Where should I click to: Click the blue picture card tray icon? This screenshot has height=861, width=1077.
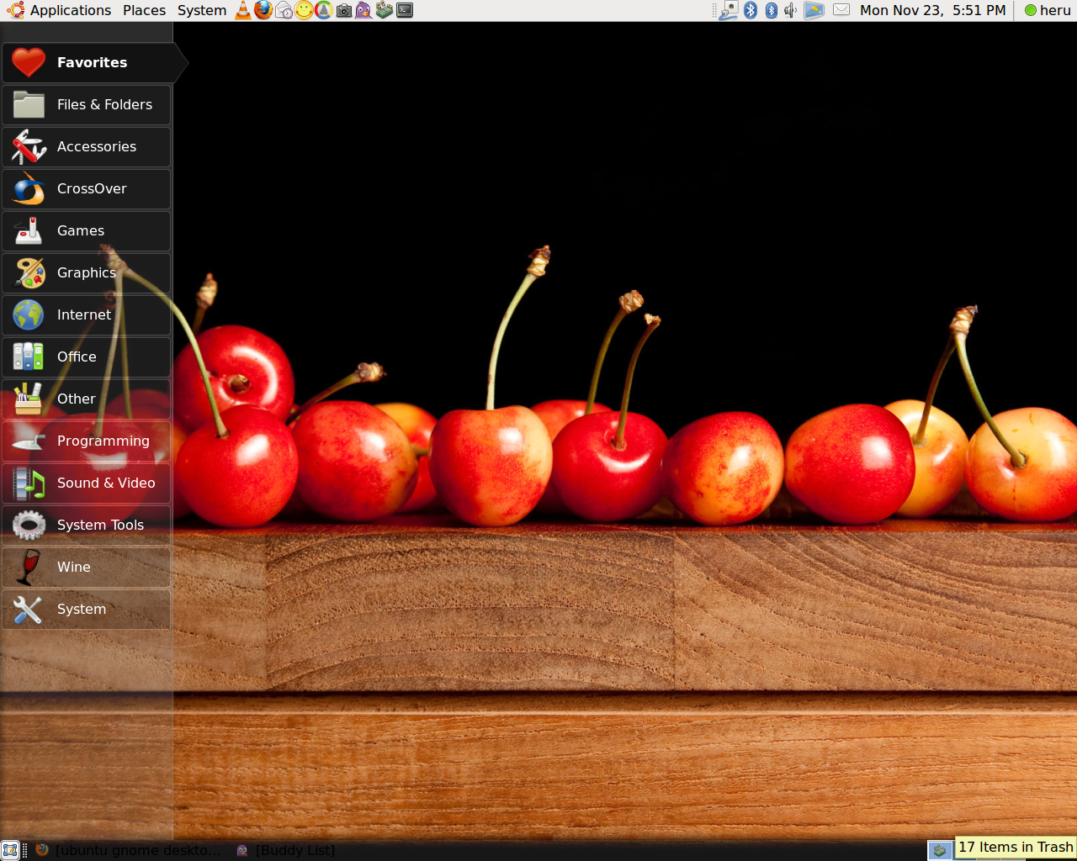click(x=814, y=10)
